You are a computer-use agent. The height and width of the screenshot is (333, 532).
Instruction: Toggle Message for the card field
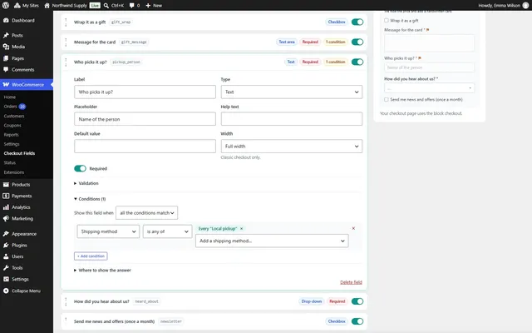tap(357, 42)
